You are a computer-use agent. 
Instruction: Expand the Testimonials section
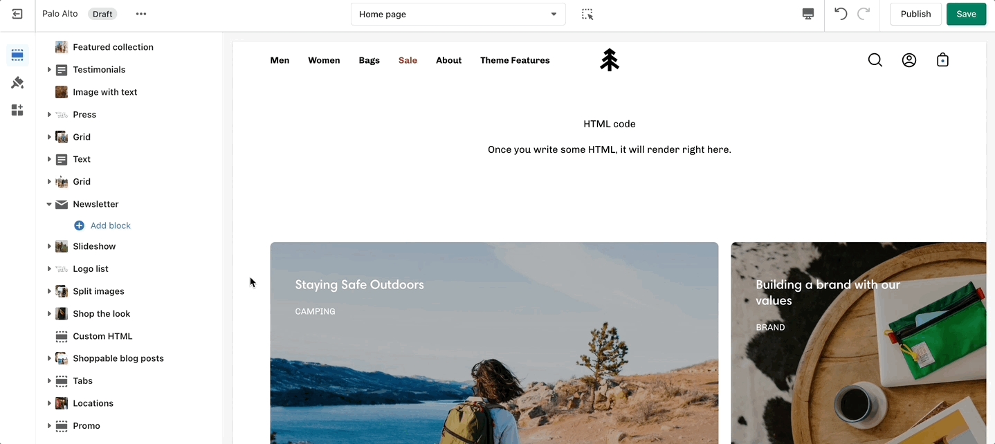click(49, 70)
